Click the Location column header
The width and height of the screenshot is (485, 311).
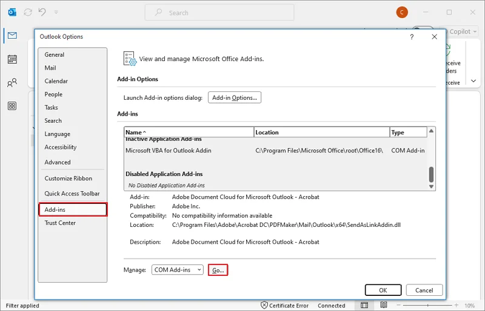(322, 132)
